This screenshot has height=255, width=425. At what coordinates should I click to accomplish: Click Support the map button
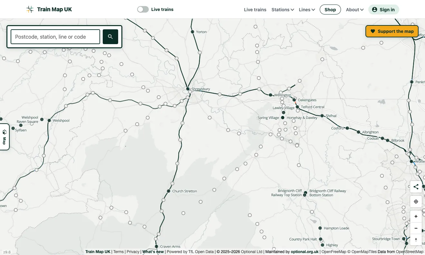392,31
